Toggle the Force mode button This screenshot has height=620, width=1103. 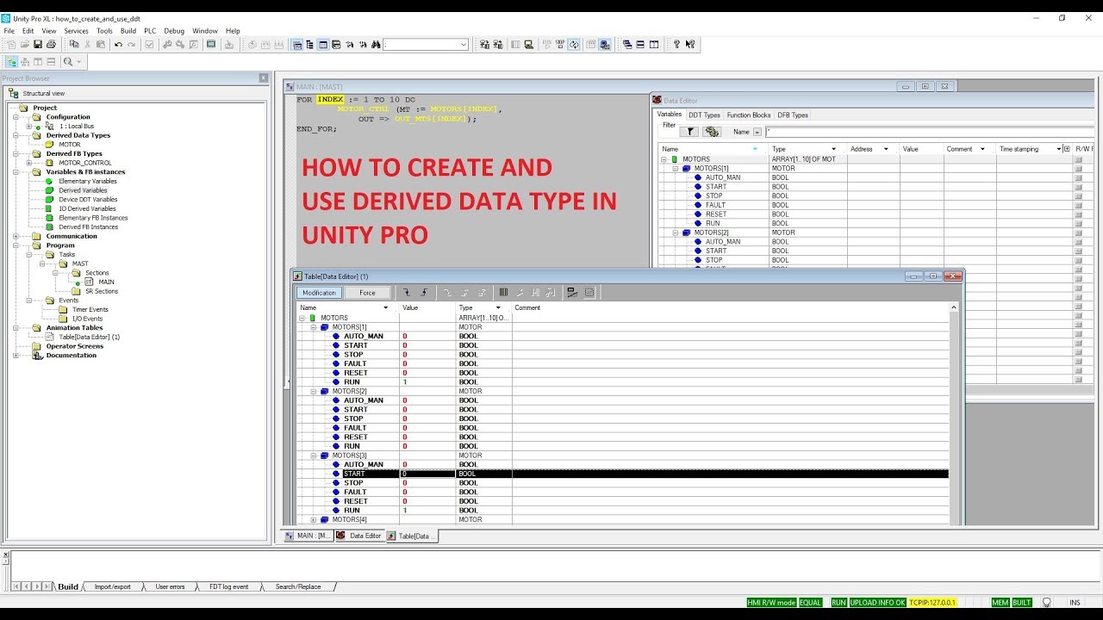pos(367,293)
